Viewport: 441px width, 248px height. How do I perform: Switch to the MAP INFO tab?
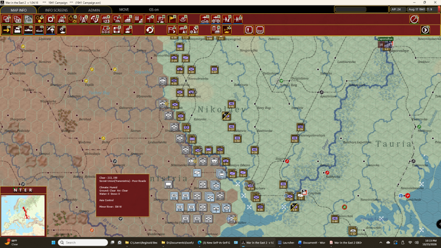coord(18,10)
